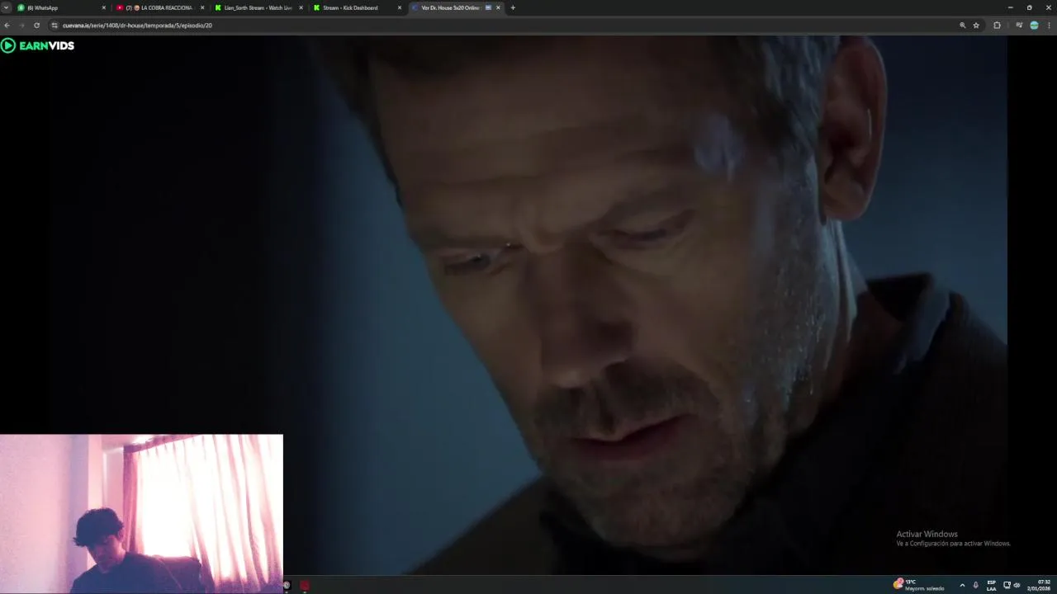Close the WhatsApp tab
The height and width of the screenshot is (594, 1057).
coord(104,7)
